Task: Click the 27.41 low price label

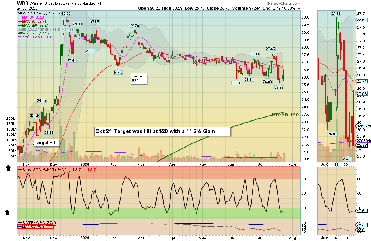Action: tap(72, 60)
